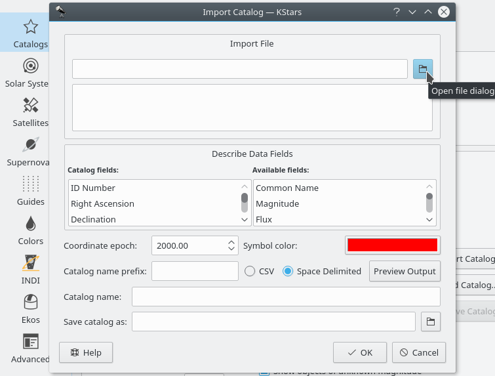Open the Ekos settings section

tap(30, 308)
